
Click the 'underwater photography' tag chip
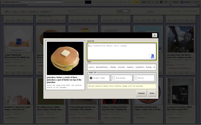[179, 68]
